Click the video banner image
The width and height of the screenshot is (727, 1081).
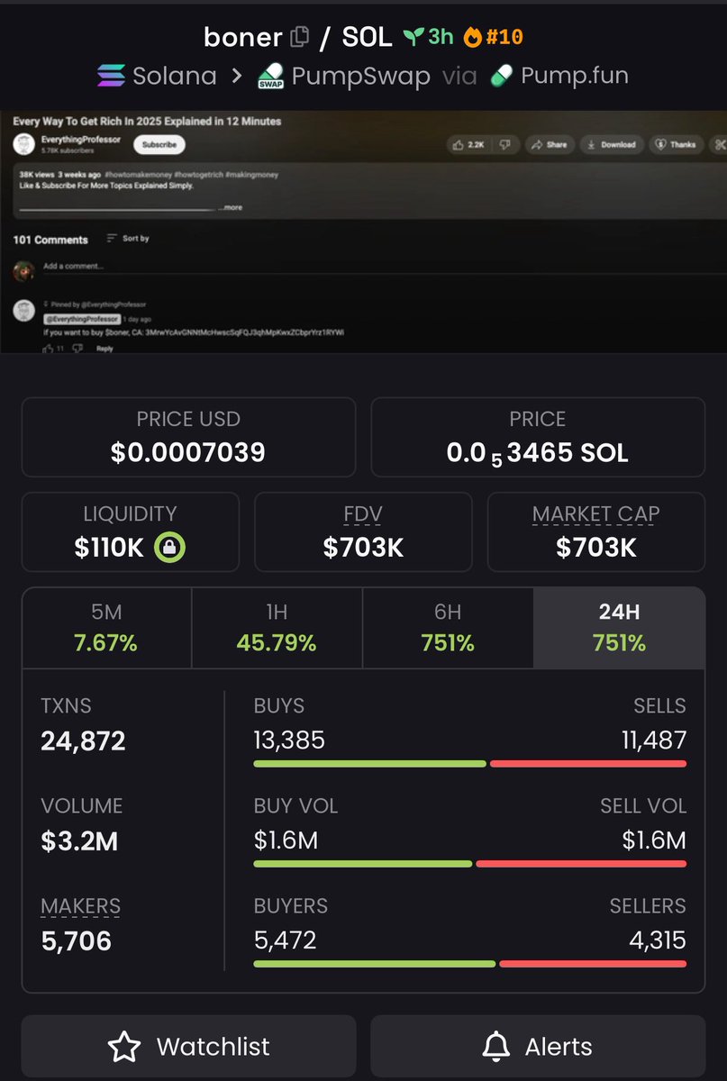pos(363,232)
